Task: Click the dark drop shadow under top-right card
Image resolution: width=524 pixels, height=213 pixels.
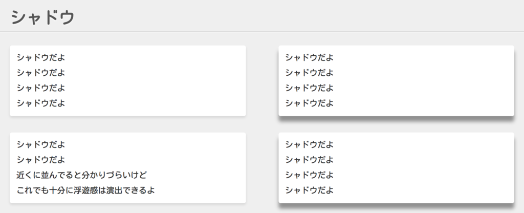Action: pos(397,119)
